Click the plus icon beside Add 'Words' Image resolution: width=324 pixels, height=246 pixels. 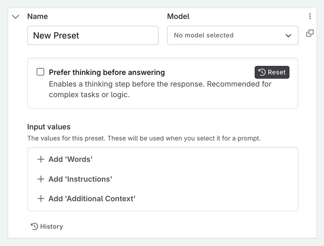click(x=40, y=159)
